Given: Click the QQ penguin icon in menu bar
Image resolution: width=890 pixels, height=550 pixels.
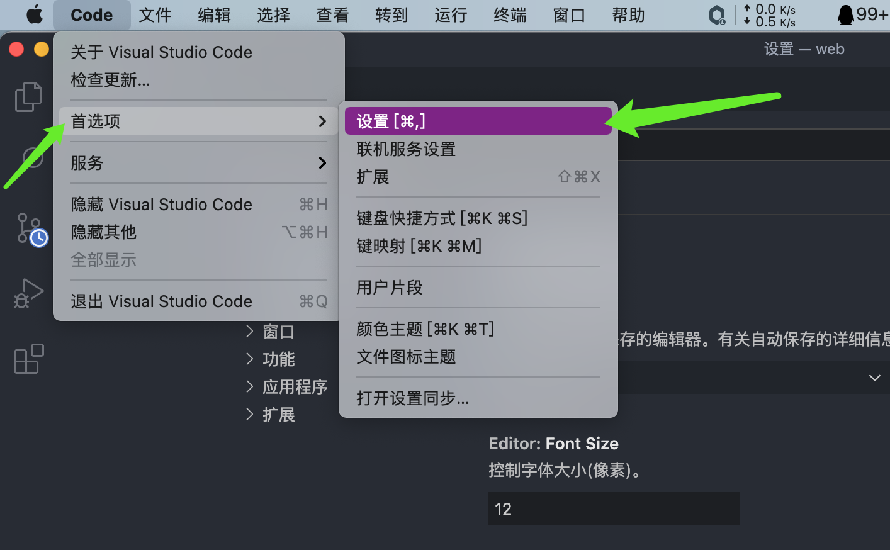Looking at the screenshot, I should pos(845,14).
